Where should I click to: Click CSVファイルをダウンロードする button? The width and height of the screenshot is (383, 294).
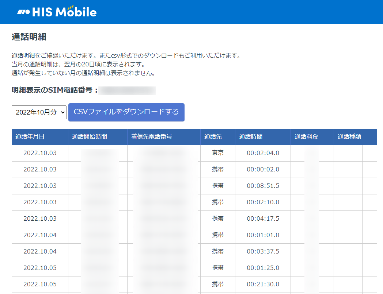coord(126,112)
